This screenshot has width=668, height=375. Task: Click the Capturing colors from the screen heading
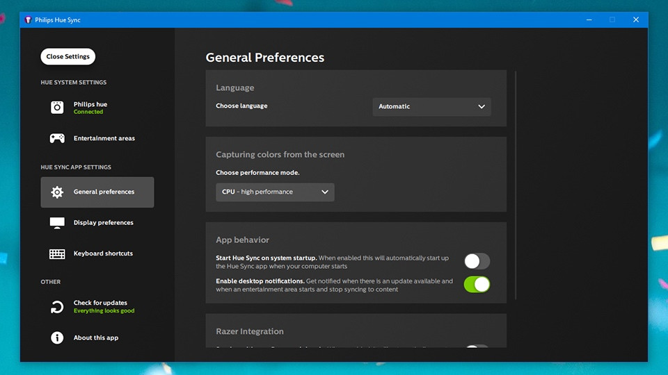point(280,154)
